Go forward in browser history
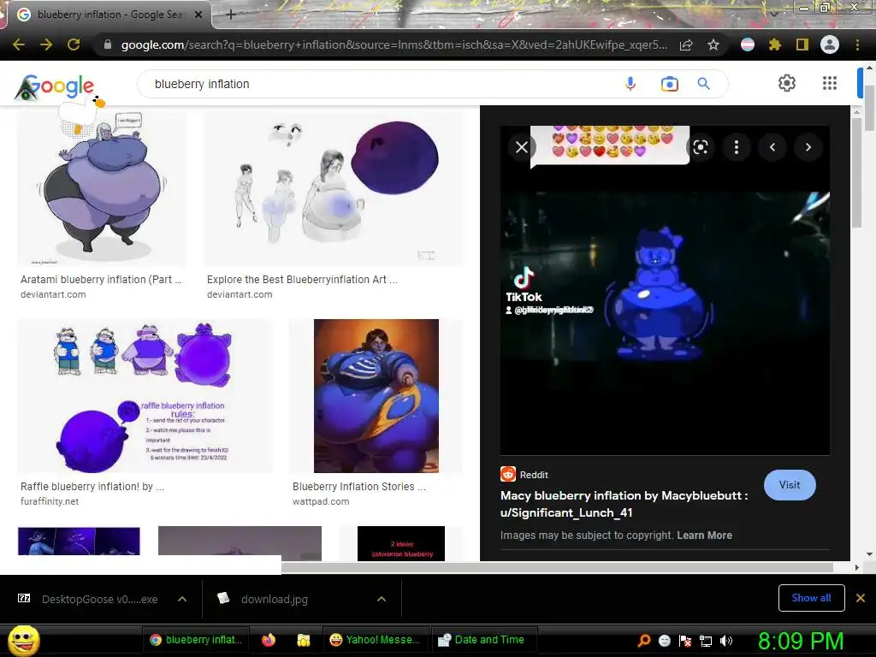Screen dimensions: 876x657 click(x=46, y=44)
